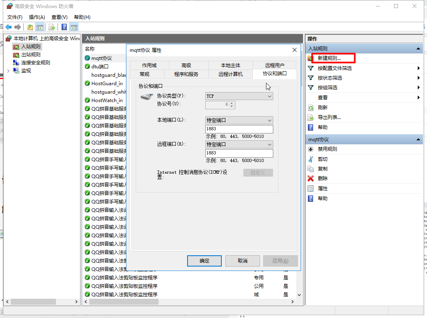The image size is (427, 318).
Task: Click the back arrow toolbar icon
Action: pyautogui.click(x=9, y=27)
